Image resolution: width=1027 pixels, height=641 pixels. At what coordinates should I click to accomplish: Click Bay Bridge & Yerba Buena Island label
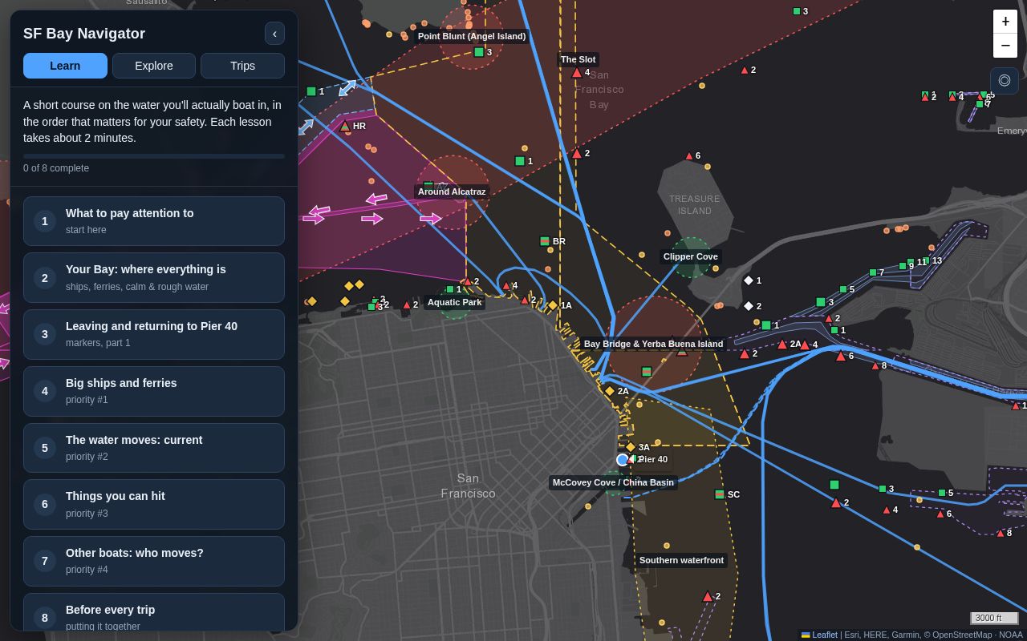pos(653,344)
